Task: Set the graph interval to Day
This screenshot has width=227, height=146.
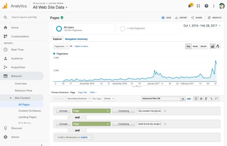Action: [188, 46]
